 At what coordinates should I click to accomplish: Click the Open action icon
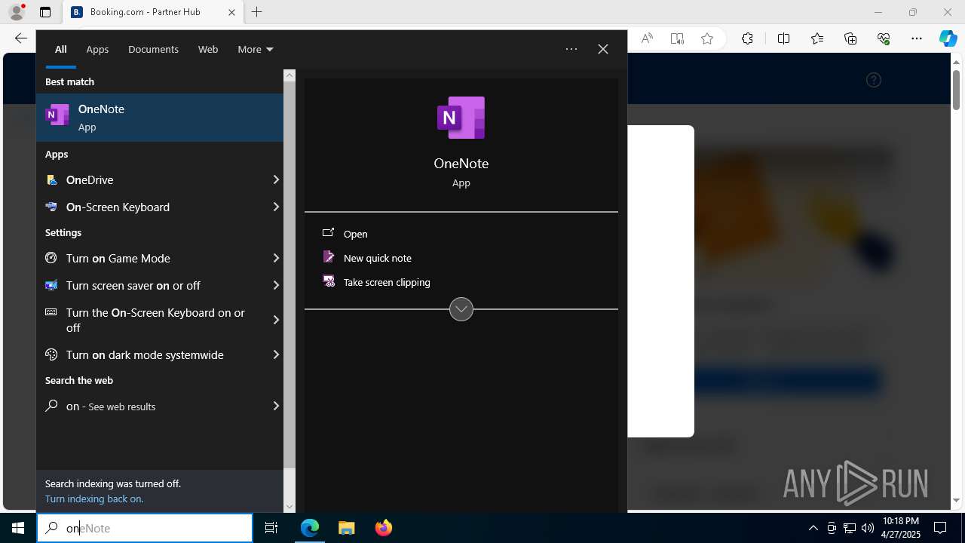coord(328,233)
